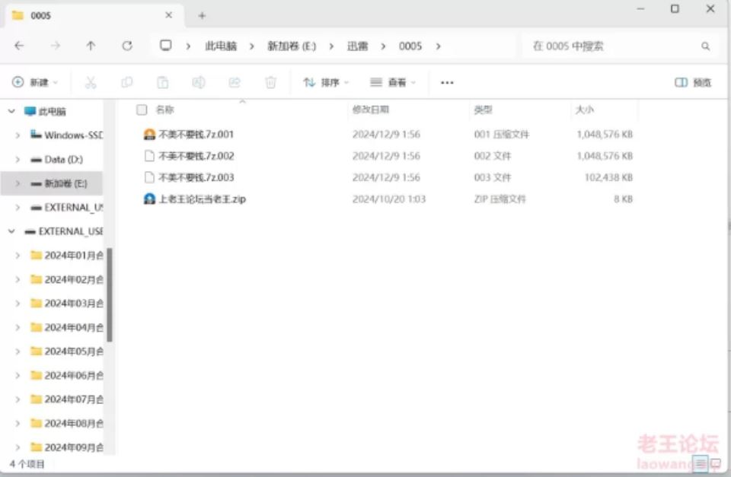
Task: Click the Rename icon in toolbar
Action: point(199,82)
